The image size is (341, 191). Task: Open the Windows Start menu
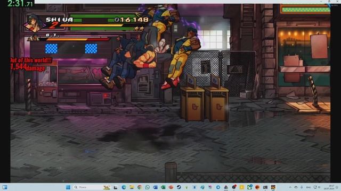pyautogui.click(x=68, y=187)
